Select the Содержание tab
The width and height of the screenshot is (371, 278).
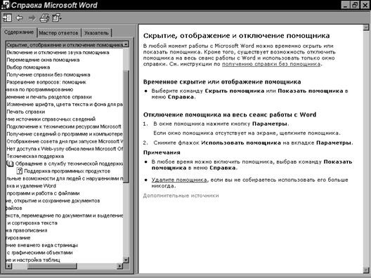coord(19,32)
